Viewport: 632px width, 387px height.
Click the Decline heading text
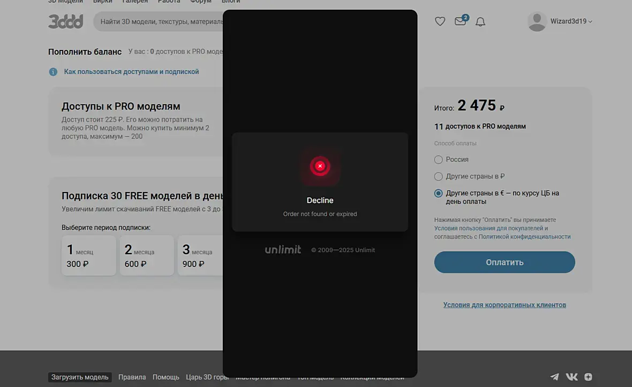click(320, 200)
